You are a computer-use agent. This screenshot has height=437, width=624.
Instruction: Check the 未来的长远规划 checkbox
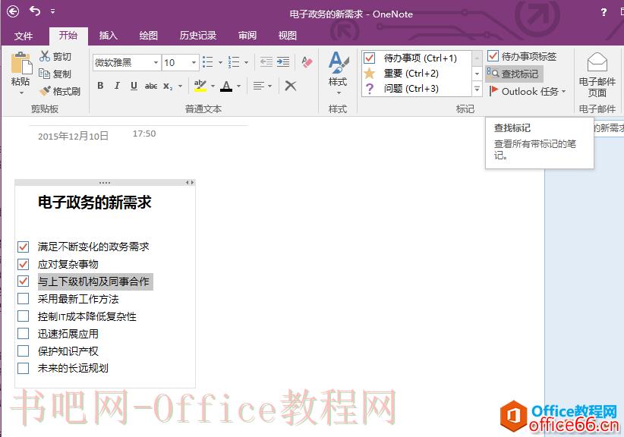(x=23, y=368)
